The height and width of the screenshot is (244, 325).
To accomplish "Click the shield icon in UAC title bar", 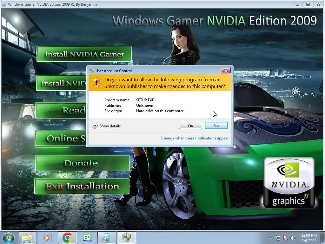I will pyautogui.click(x=92, y=71).
